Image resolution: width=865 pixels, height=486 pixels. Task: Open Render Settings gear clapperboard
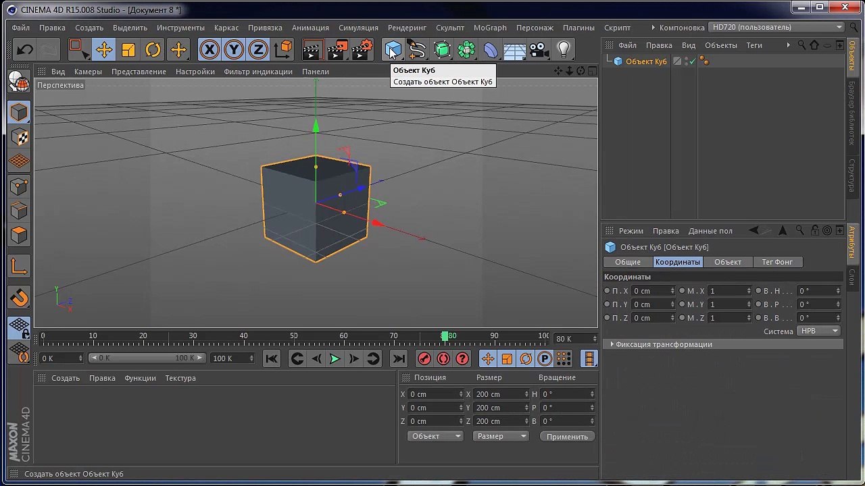362,49
